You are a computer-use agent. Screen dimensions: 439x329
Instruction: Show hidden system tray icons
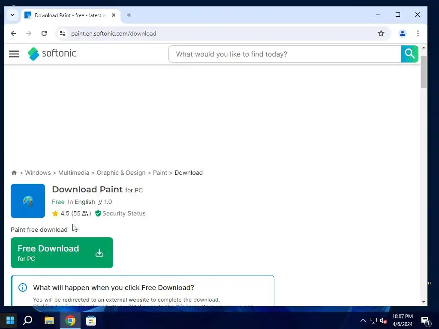pyautogui.click(x=363, y=320)
